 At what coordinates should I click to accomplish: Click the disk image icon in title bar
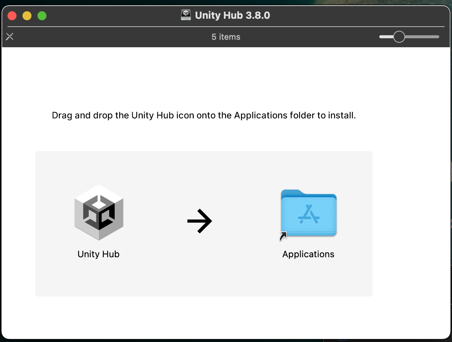(186, 15)
